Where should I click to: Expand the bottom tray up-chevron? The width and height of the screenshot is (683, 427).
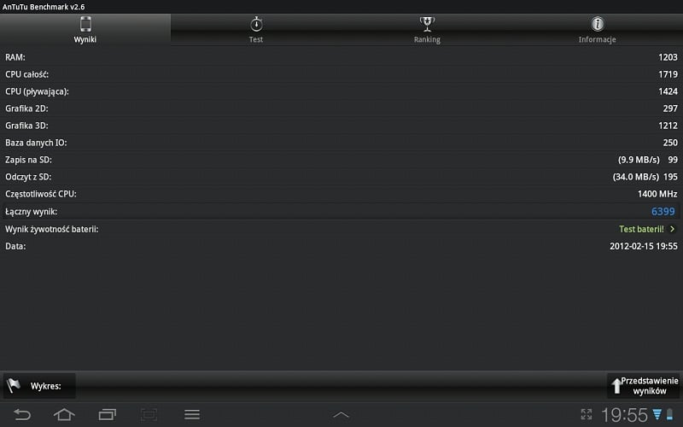coord(341,414)
